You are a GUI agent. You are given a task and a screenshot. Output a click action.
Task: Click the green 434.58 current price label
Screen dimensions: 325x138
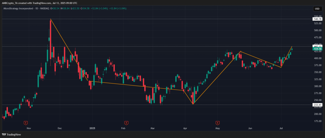click(317, 49)
